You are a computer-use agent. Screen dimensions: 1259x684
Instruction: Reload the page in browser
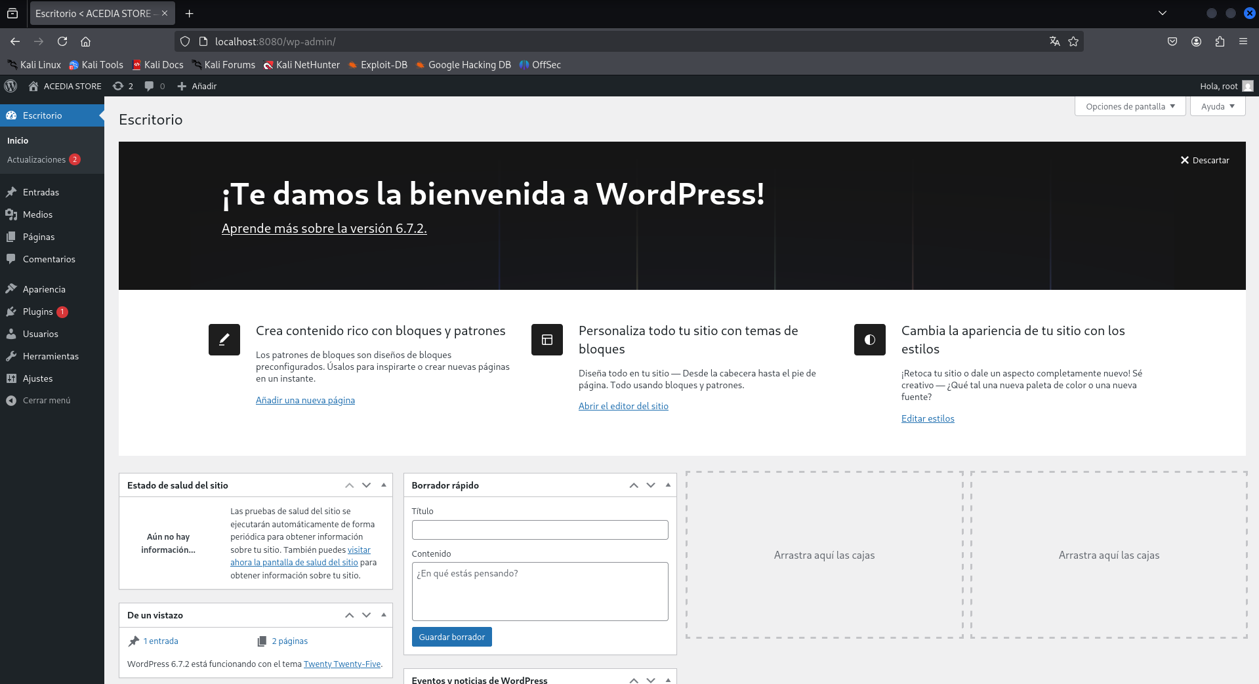click(x=62, y=41)
